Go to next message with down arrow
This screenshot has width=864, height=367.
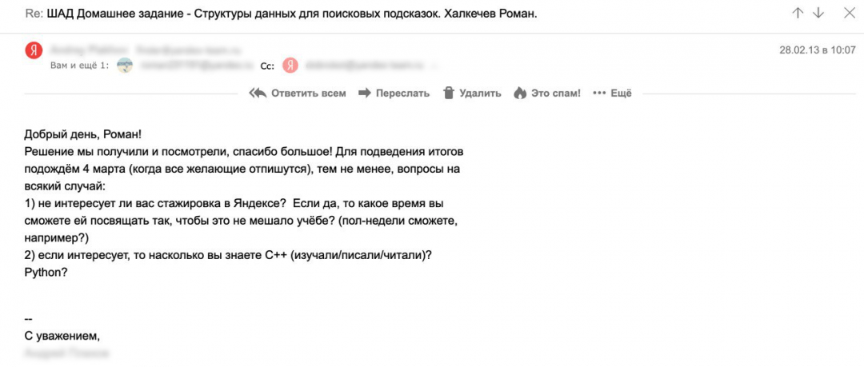coord(818,13)
